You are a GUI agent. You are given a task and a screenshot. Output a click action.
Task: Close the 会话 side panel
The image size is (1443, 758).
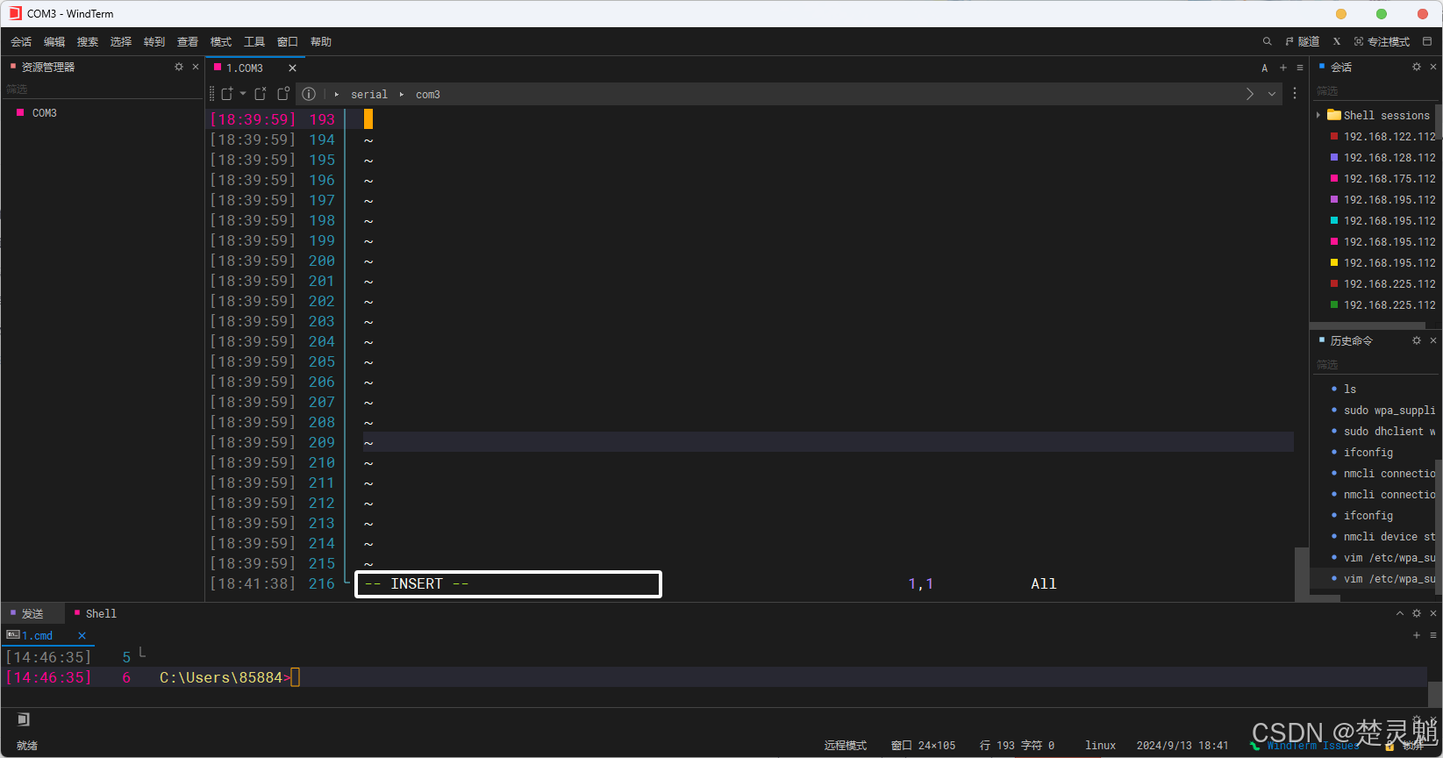[x=1433, y=67]
